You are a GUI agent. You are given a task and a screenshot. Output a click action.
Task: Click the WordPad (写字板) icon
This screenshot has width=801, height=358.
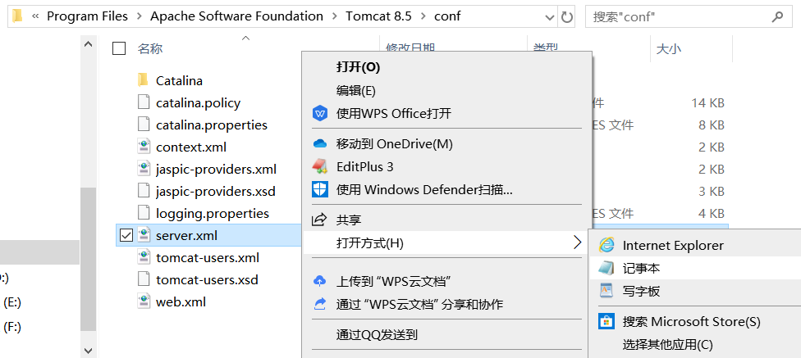[x=606, y=291]
